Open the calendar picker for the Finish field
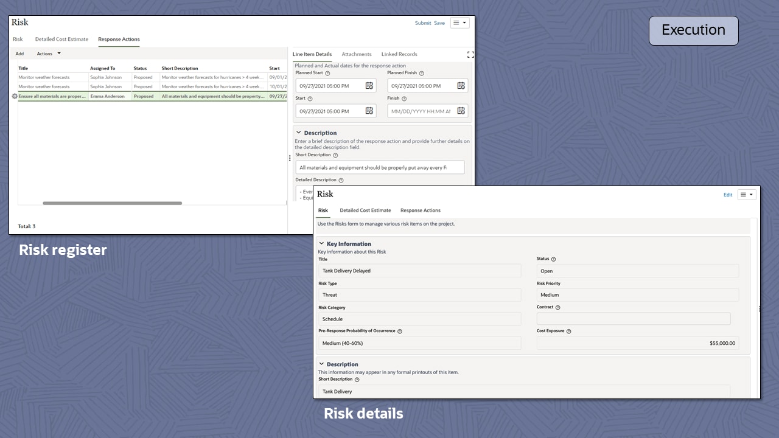This screenshot has height=438, width=779. (x=461, y=111)
